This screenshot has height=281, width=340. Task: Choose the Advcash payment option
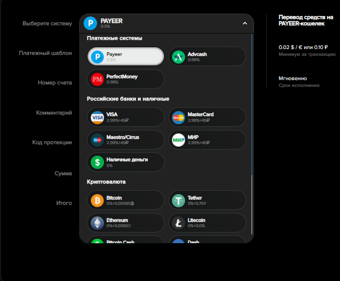(x=207, y=57)
